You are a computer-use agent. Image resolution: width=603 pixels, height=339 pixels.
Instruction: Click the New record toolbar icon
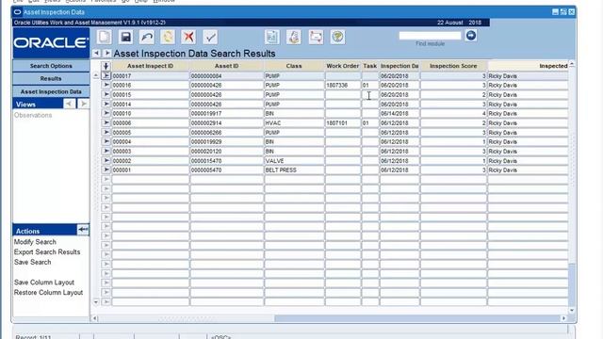(x=105, y=37)
